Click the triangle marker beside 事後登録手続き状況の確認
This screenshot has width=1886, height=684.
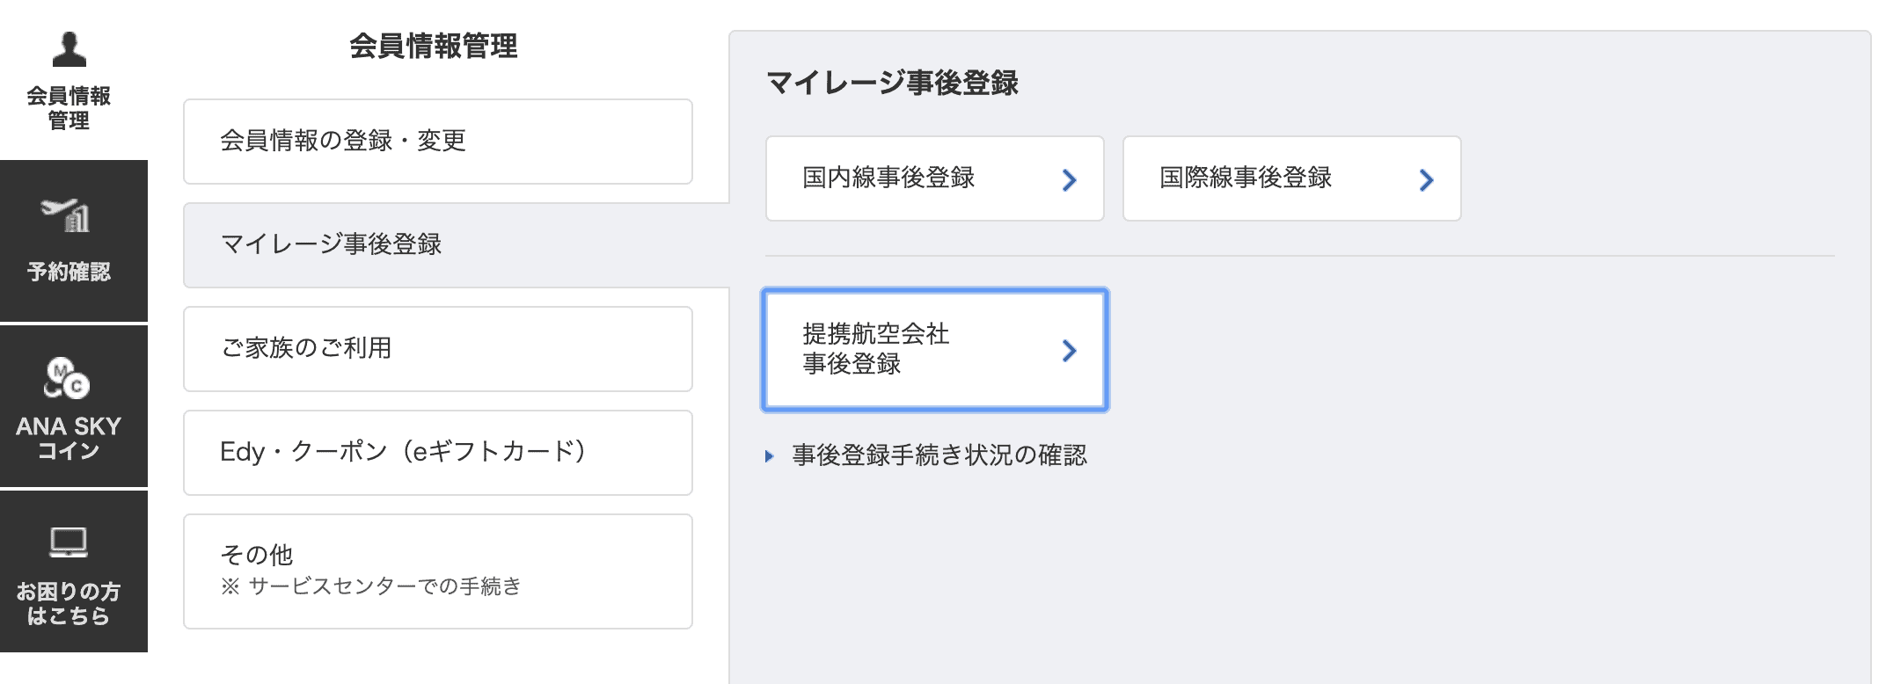[x=767, y=455]
